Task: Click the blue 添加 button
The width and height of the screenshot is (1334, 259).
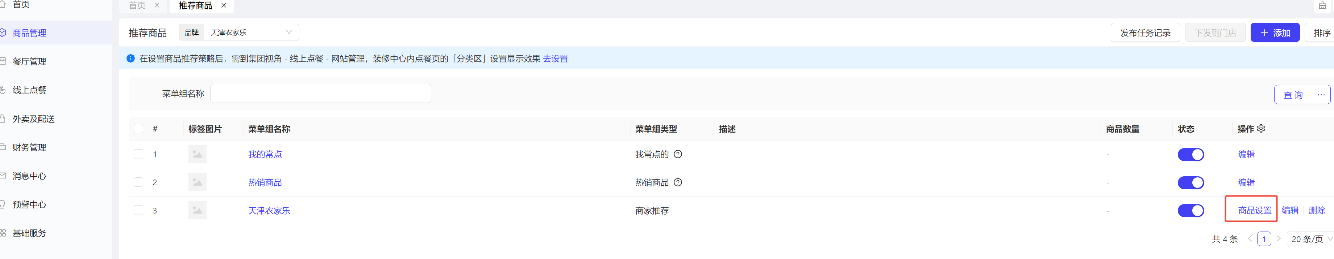Action: click(1275, 33)
